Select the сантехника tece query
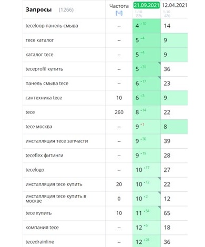Screen dimensions: 205x247 click(x=44, y=98)
